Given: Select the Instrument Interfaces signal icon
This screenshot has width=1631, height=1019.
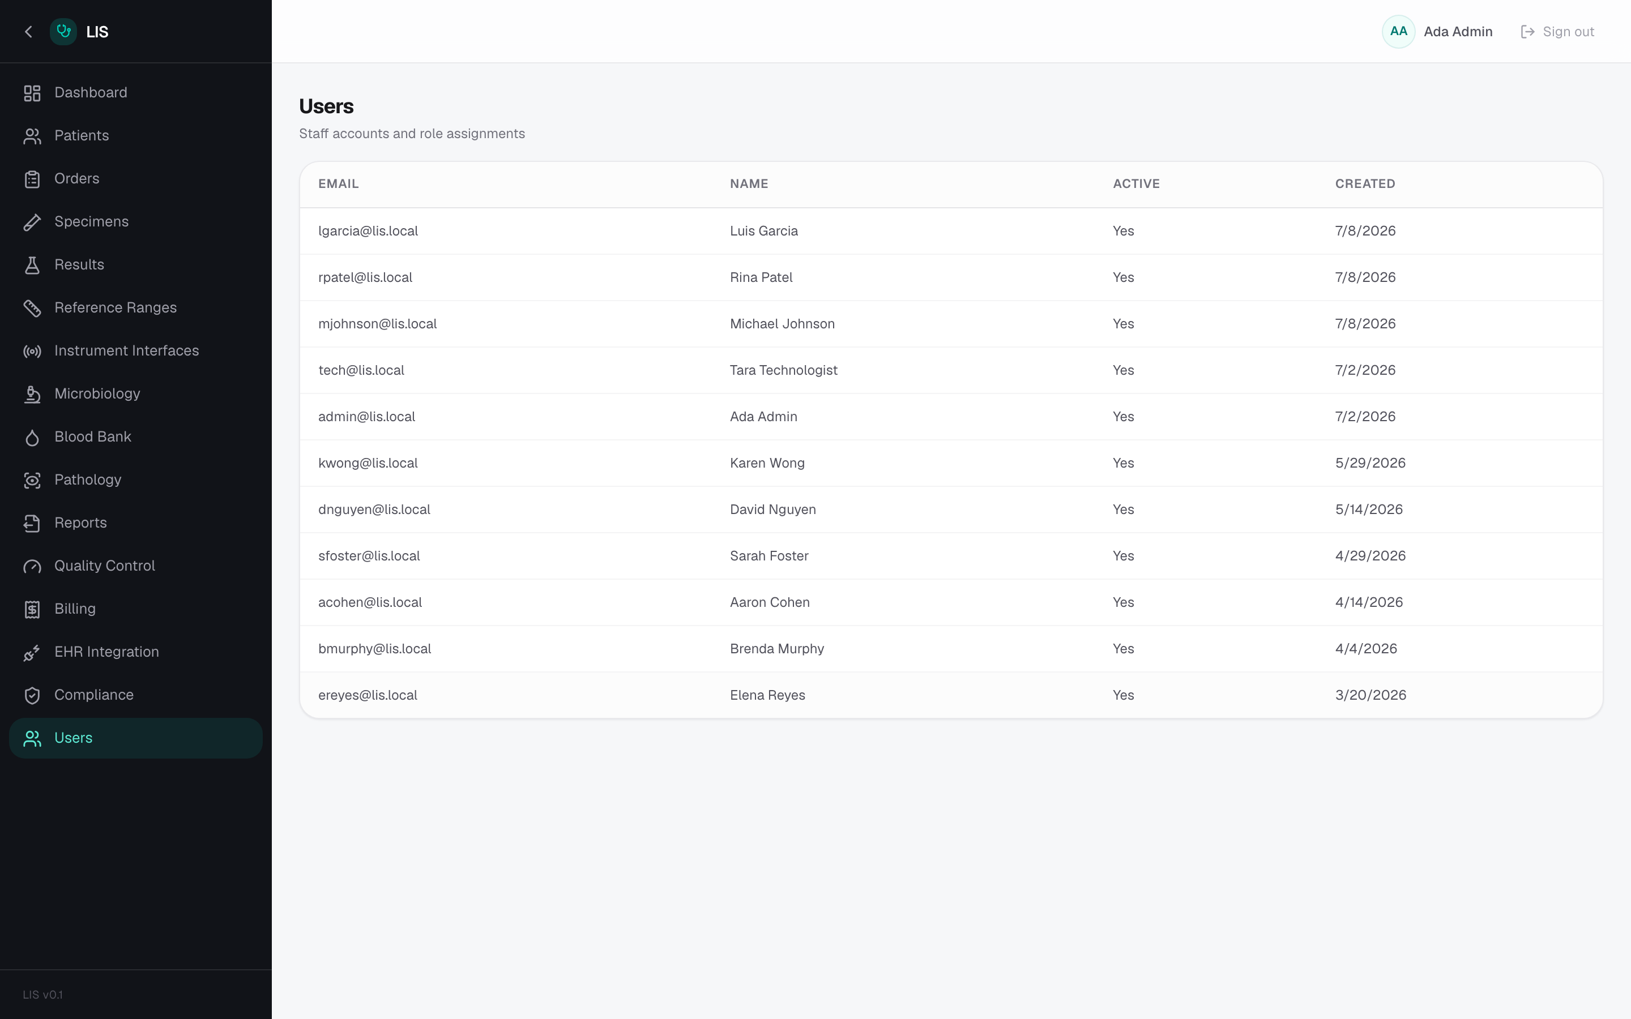Looking at the screenshot, I should [32, 351].
